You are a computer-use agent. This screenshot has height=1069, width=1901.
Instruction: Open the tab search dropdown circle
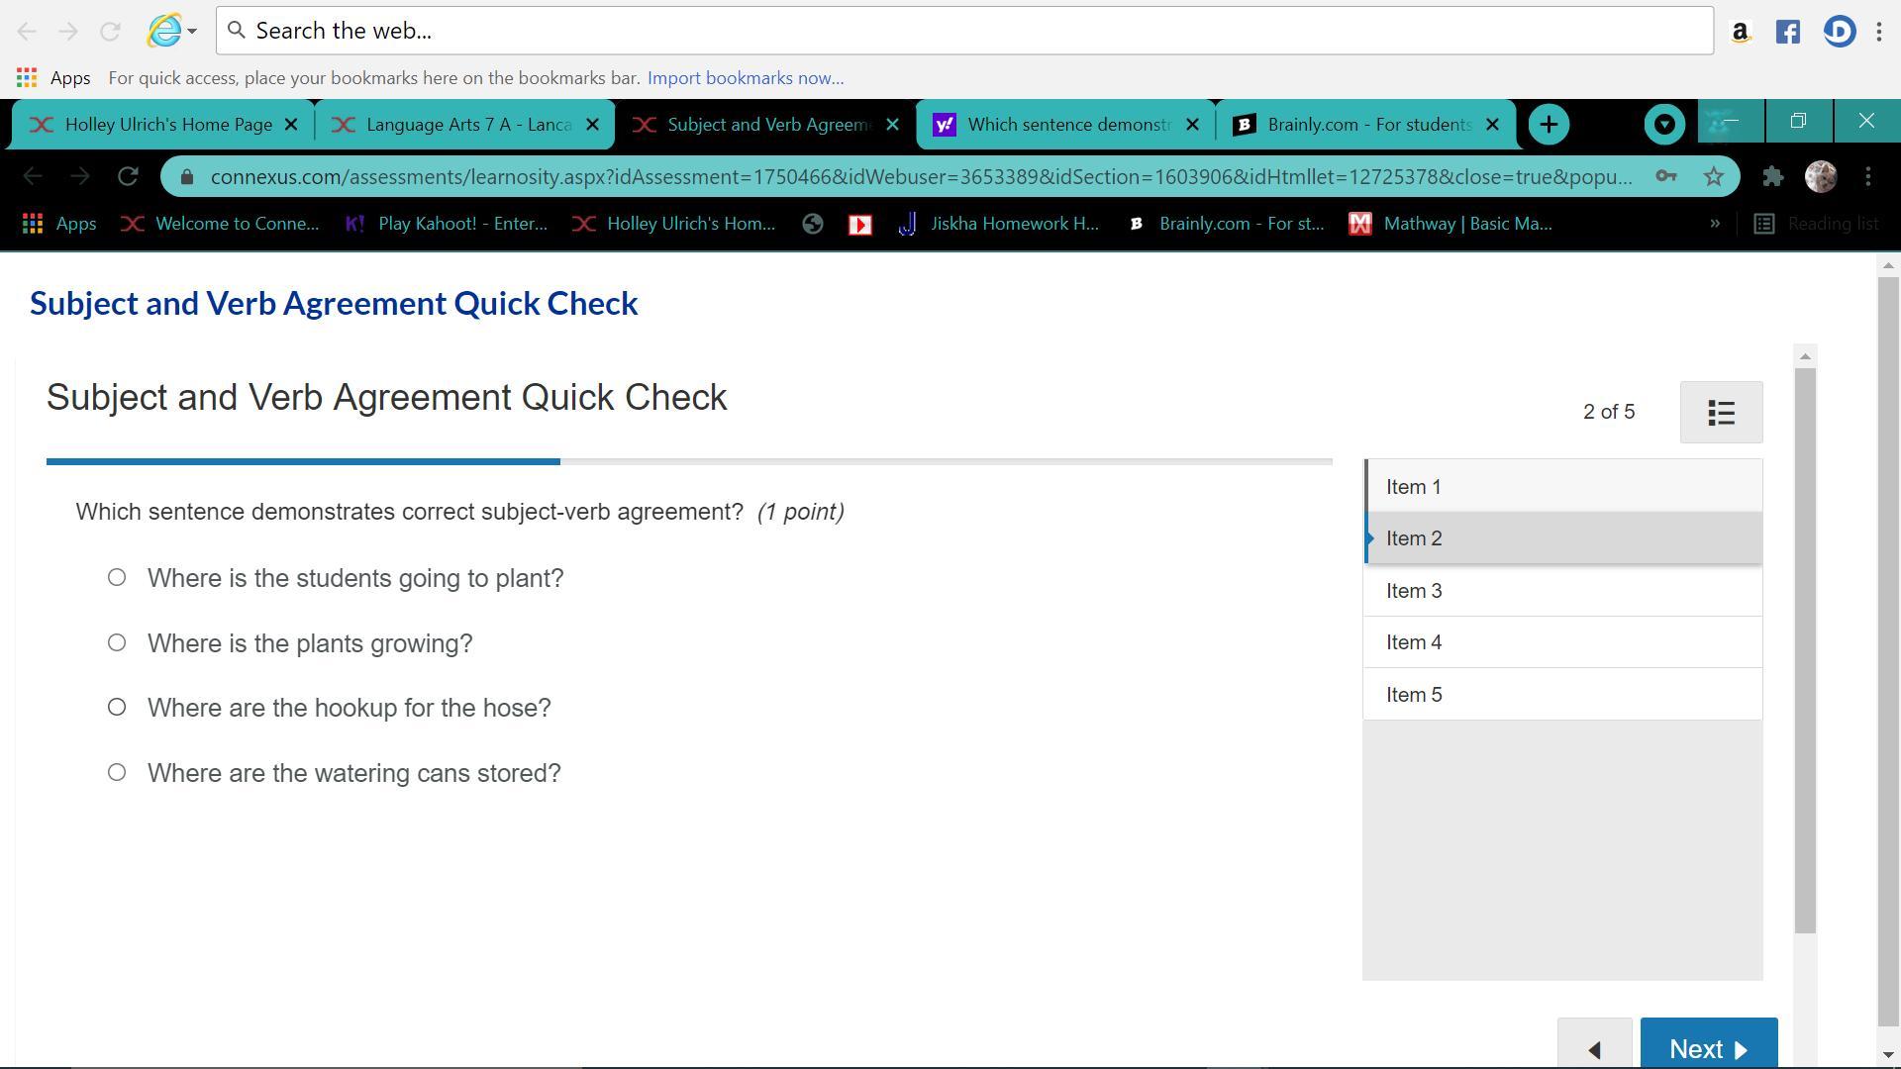coord(1664,125)
